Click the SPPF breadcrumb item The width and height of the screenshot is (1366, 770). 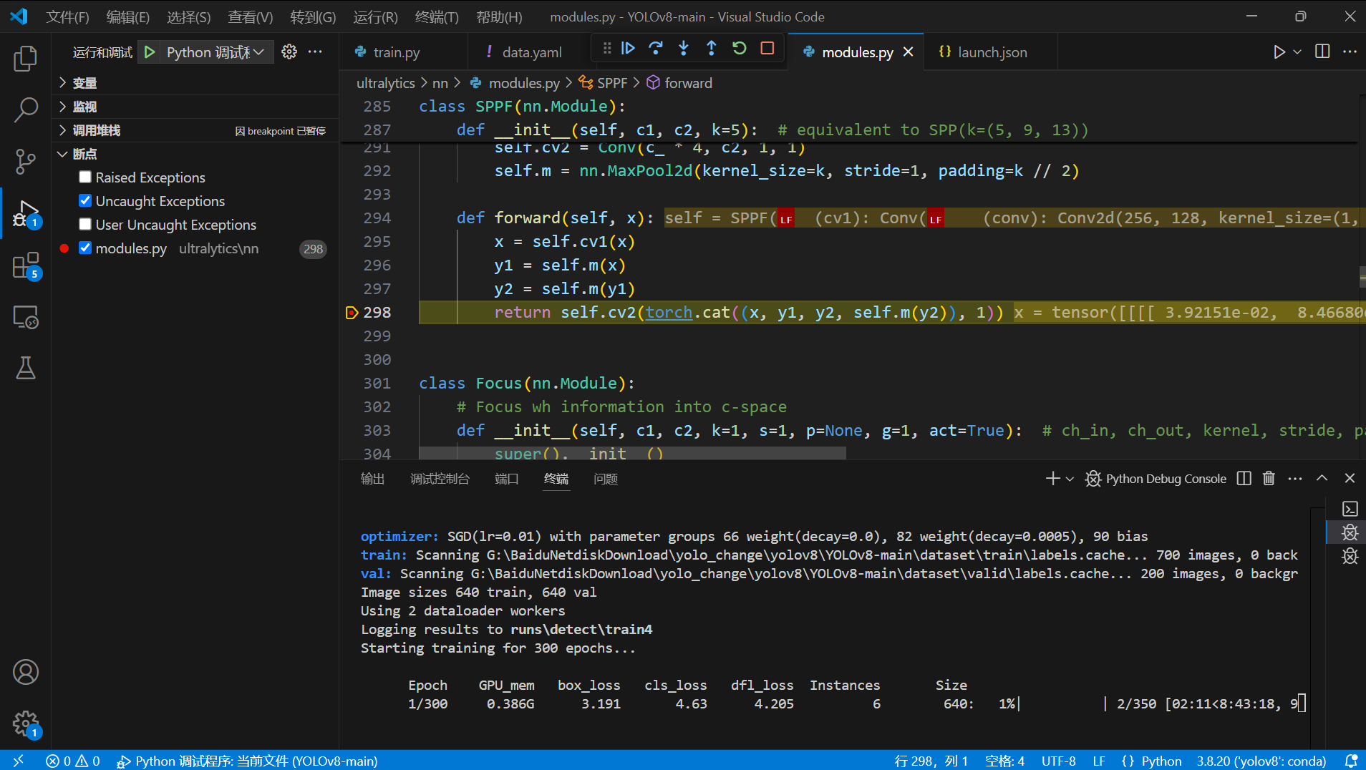click(x=604, y=83)
